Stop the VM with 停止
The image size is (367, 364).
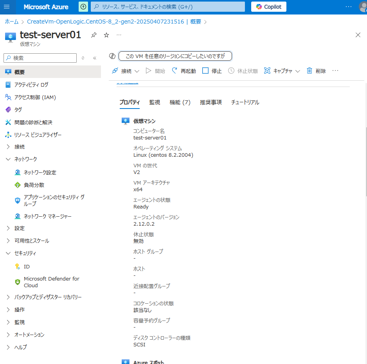tap(212, 71)
